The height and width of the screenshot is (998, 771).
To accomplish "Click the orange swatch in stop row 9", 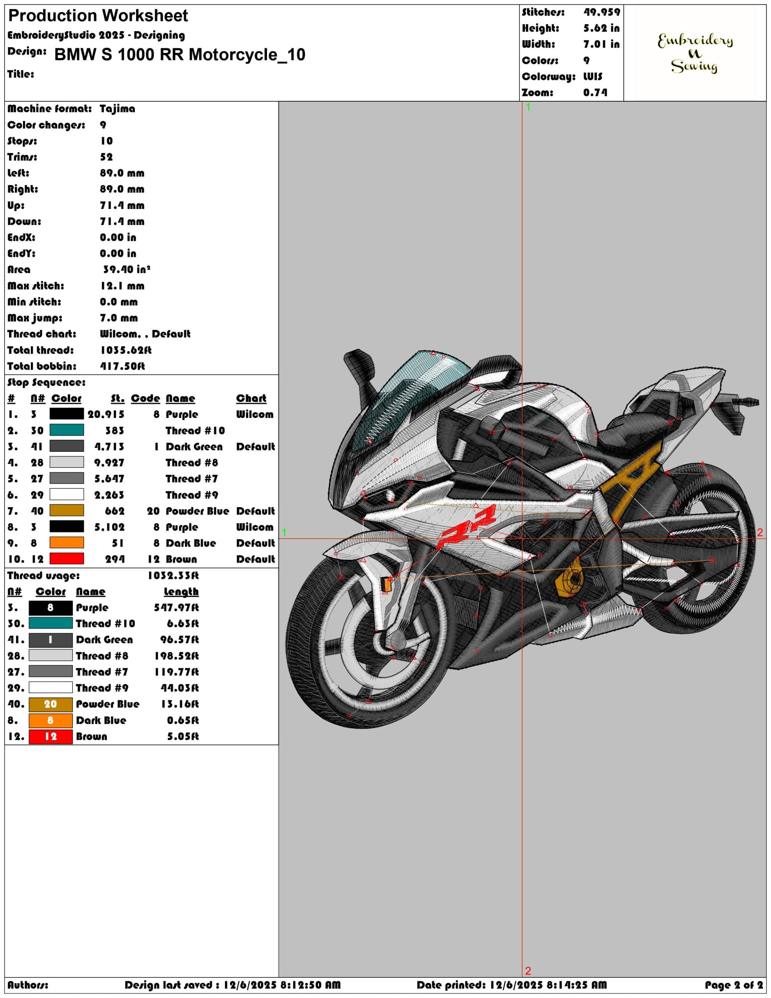I will click(67, 542).
